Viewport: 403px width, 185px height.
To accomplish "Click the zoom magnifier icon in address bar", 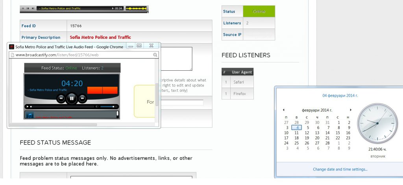I will tap(155, 55).
